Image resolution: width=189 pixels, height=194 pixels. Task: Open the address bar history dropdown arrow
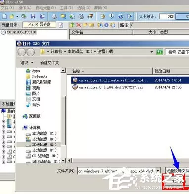coord(152,52)
